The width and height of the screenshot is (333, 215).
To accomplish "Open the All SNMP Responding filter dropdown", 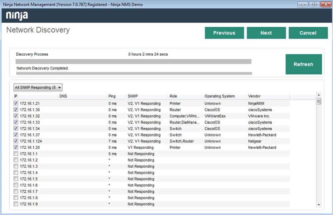I will 38,87.
